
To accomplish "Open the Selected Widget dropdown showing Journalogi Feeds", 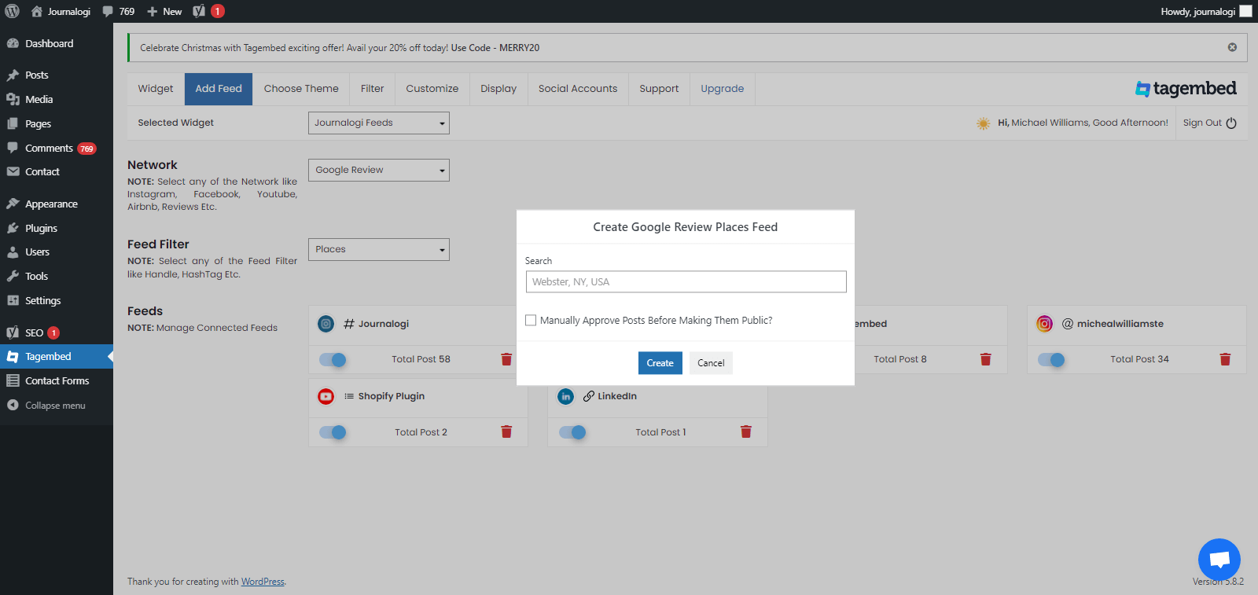I will click(x=379, y=123).
